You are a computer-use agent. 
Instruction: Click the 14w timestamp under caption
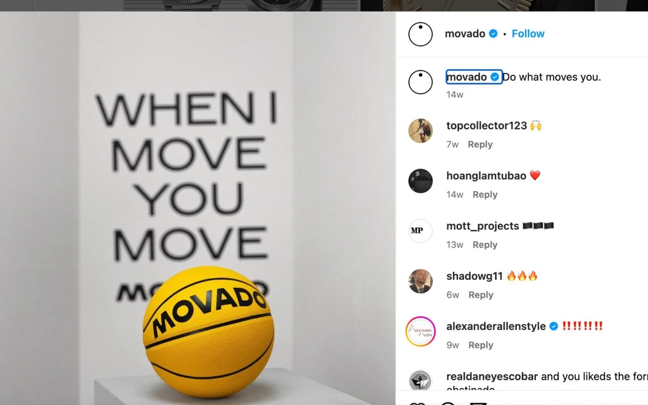455,95
